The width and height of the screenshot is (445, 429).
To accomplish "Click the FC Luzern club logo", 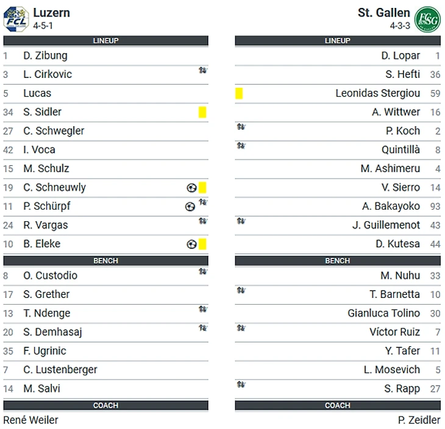I will [16, 18].
